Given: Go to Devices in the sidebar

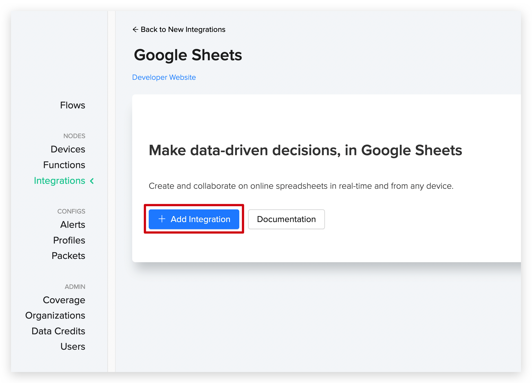Looking at the screenshot, I should click(68, 149).
